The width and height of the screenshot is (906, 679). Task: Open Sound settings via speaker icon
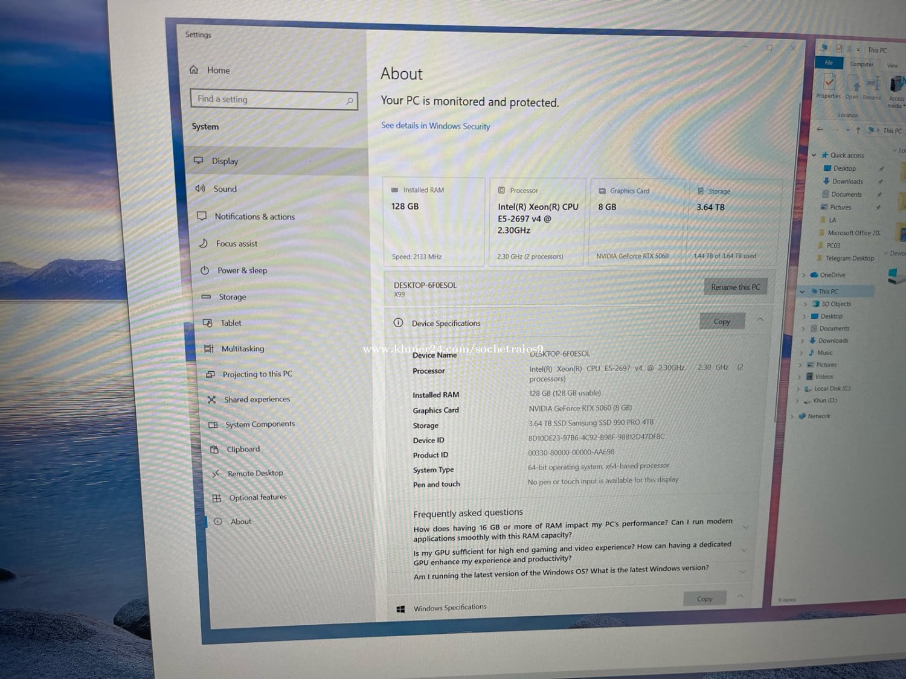[x=200, y=189]
